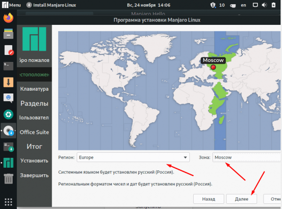
Task: Open the Зона dropdown showing Moscow
Action: tap(247, 157)
